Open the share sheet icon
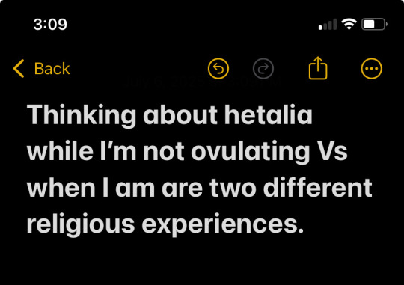The height and width of the screenshot is (285, 404). (318, 68)
